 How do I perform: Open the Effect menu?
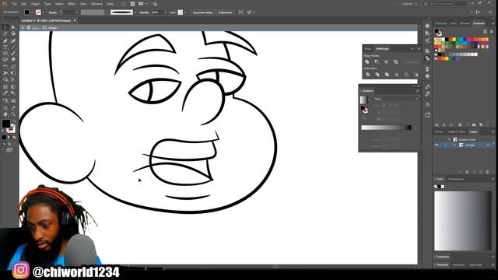72,4
